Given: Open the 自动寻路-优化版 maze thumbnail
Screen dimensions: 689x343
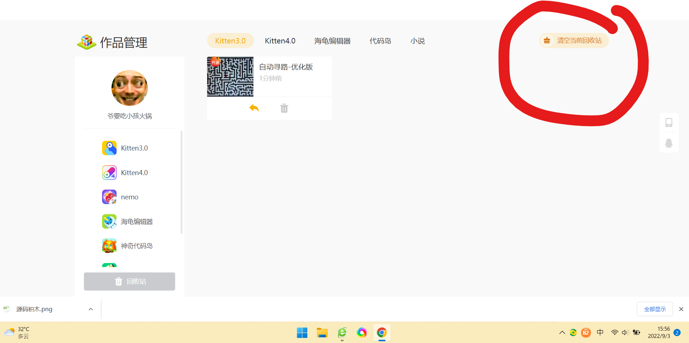Looking at the screenshot, I should click(230, 76).
